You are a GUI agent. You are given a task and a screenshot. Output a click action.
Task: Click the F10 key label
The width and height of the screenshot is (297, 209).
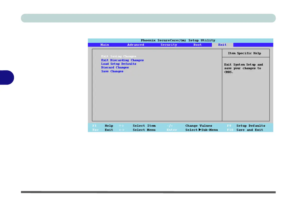230,130
